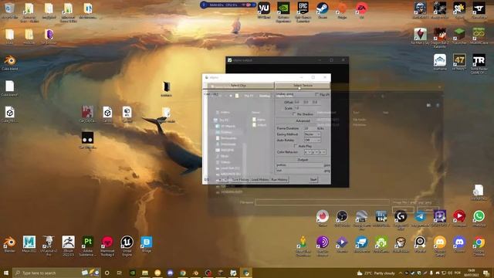494x278 pixels.
Task: Open the Bridge desktop shortcut
Action: [146, 245]
